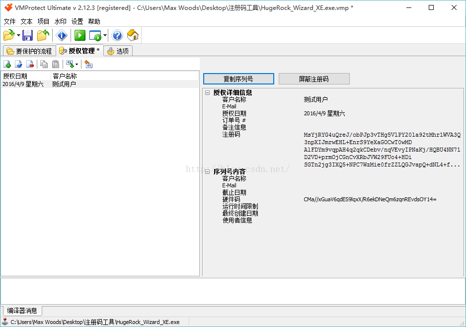Click the 客户名称 column header

point(125,76)
